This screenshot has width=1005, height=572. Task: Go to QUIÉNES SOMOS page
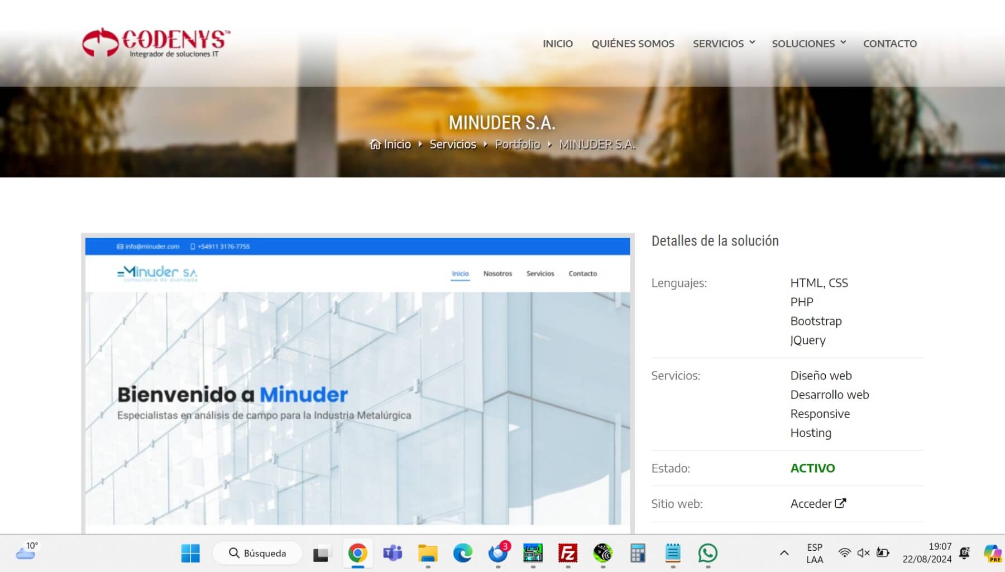(x=633, y=44)
